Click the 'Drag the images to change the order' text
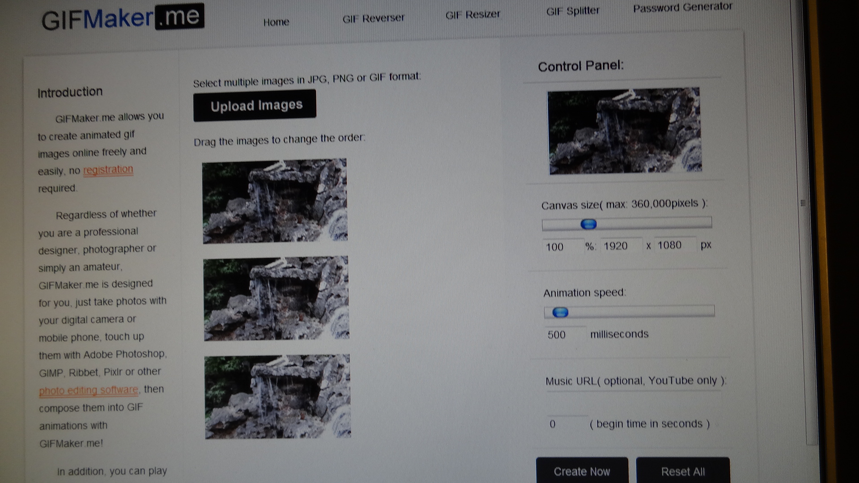This screenshot has width=859, height=483. point(279,140)
